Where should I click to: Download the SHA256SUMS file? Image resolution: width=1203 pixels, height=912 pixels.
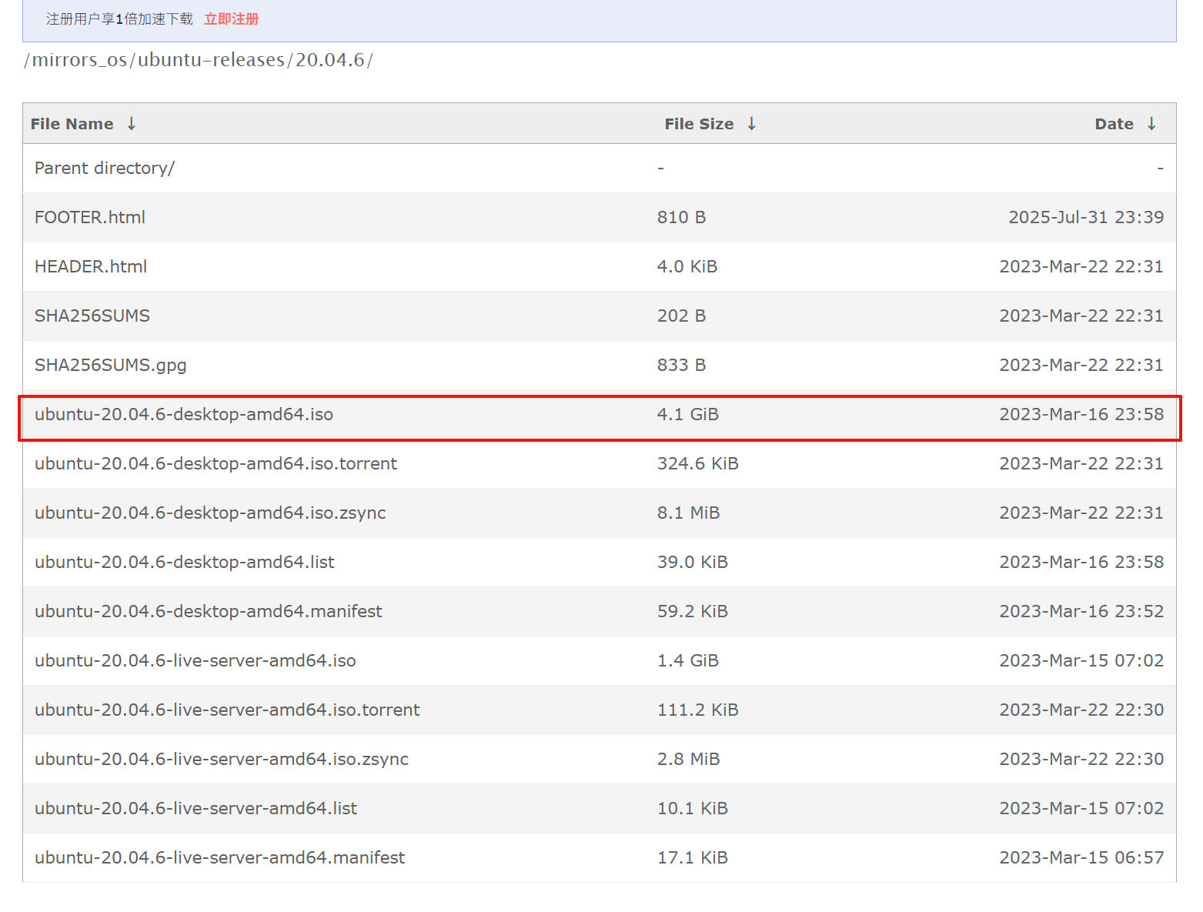tap(92, 316)
